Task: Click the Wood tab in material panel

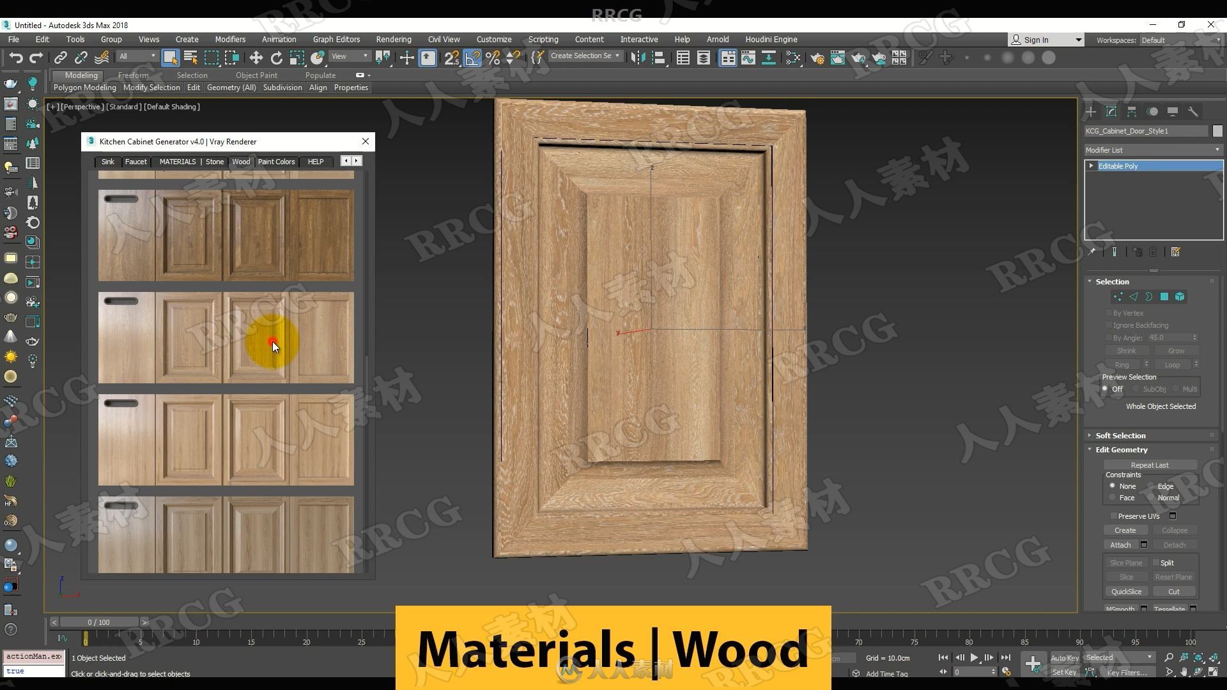Action: tap(241, 161)
